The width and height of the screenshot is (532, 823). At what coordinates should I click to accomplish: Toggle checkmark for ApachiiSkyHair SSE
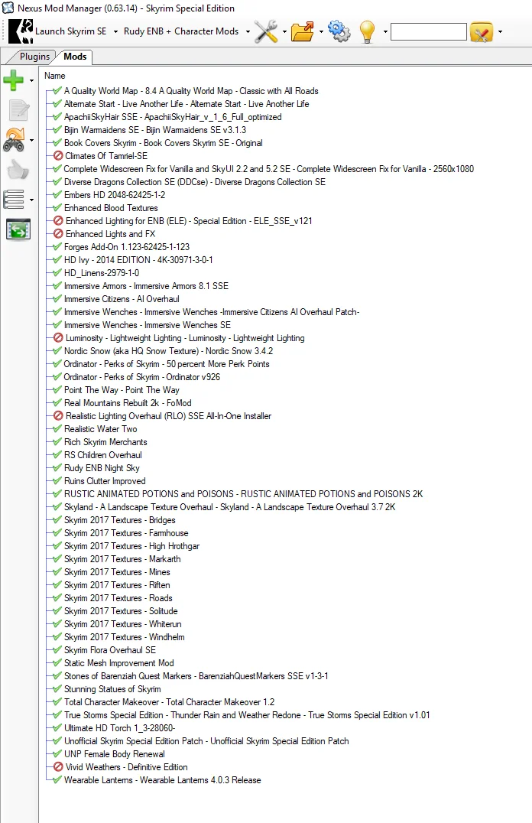58,116
